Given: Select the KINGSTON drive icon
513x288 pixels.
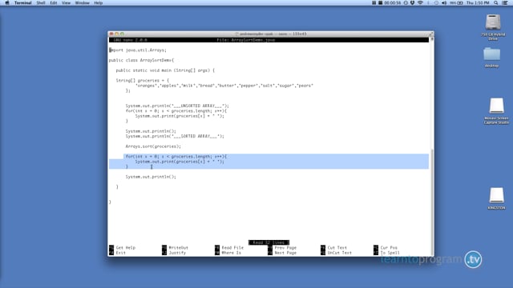Looking at the screenshot, I should click(496, 198).
